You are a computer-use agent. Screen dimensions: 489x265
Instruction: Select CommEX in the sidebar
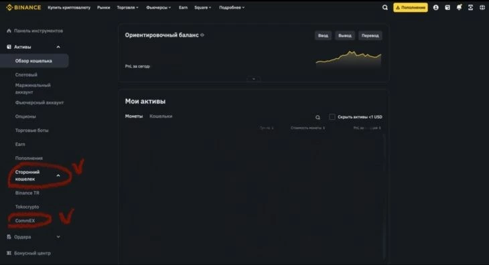point(25,220)
